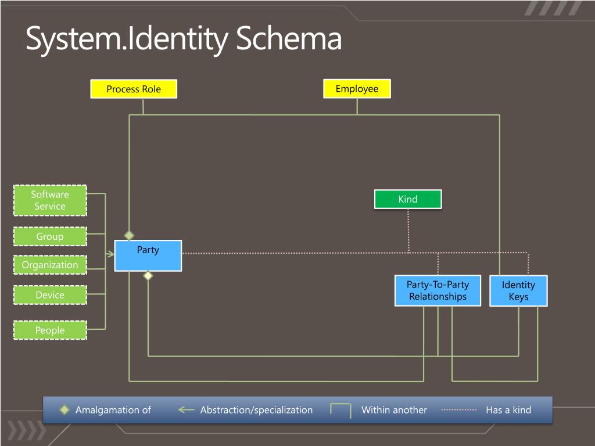Select the Process Role box
The height and width of the screenshot is (446, 595).
[x=134, y=89]
